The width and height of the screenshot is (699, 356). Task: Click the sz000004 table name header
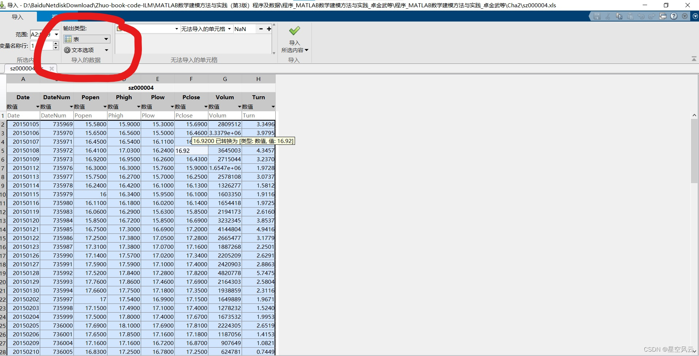pos(141,88)
